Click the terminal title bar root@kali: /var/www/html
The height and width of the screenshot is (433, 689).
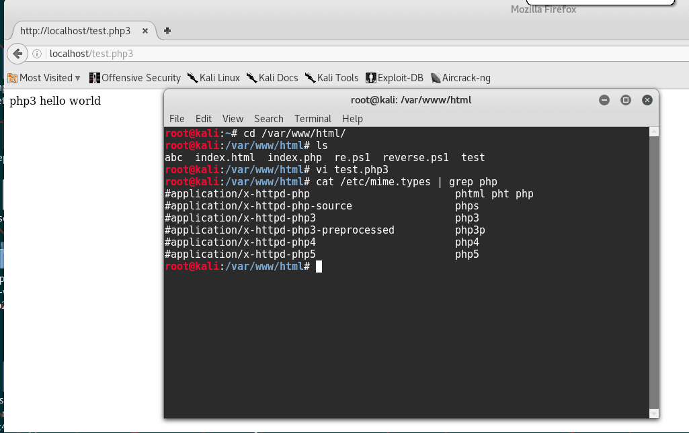[411, 100]
